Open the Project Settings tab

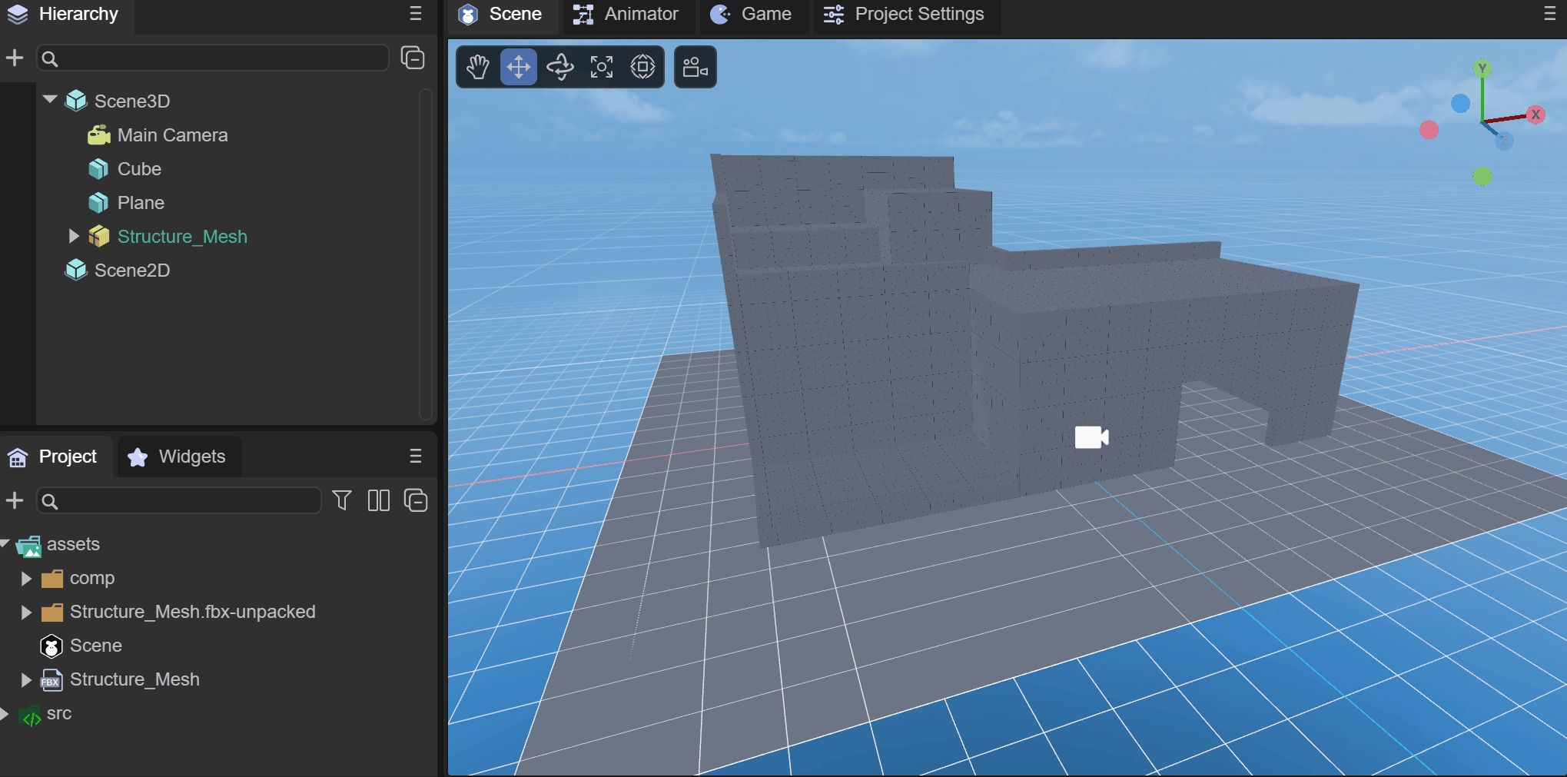904,15
